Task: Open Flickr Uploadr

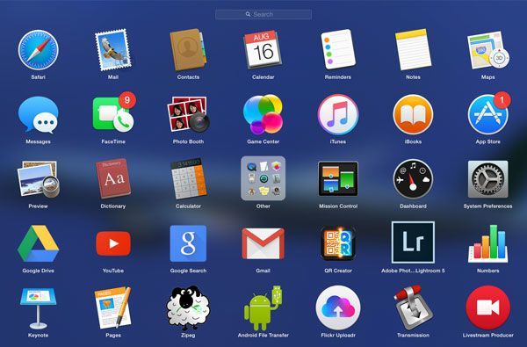Action: point(338,308)
